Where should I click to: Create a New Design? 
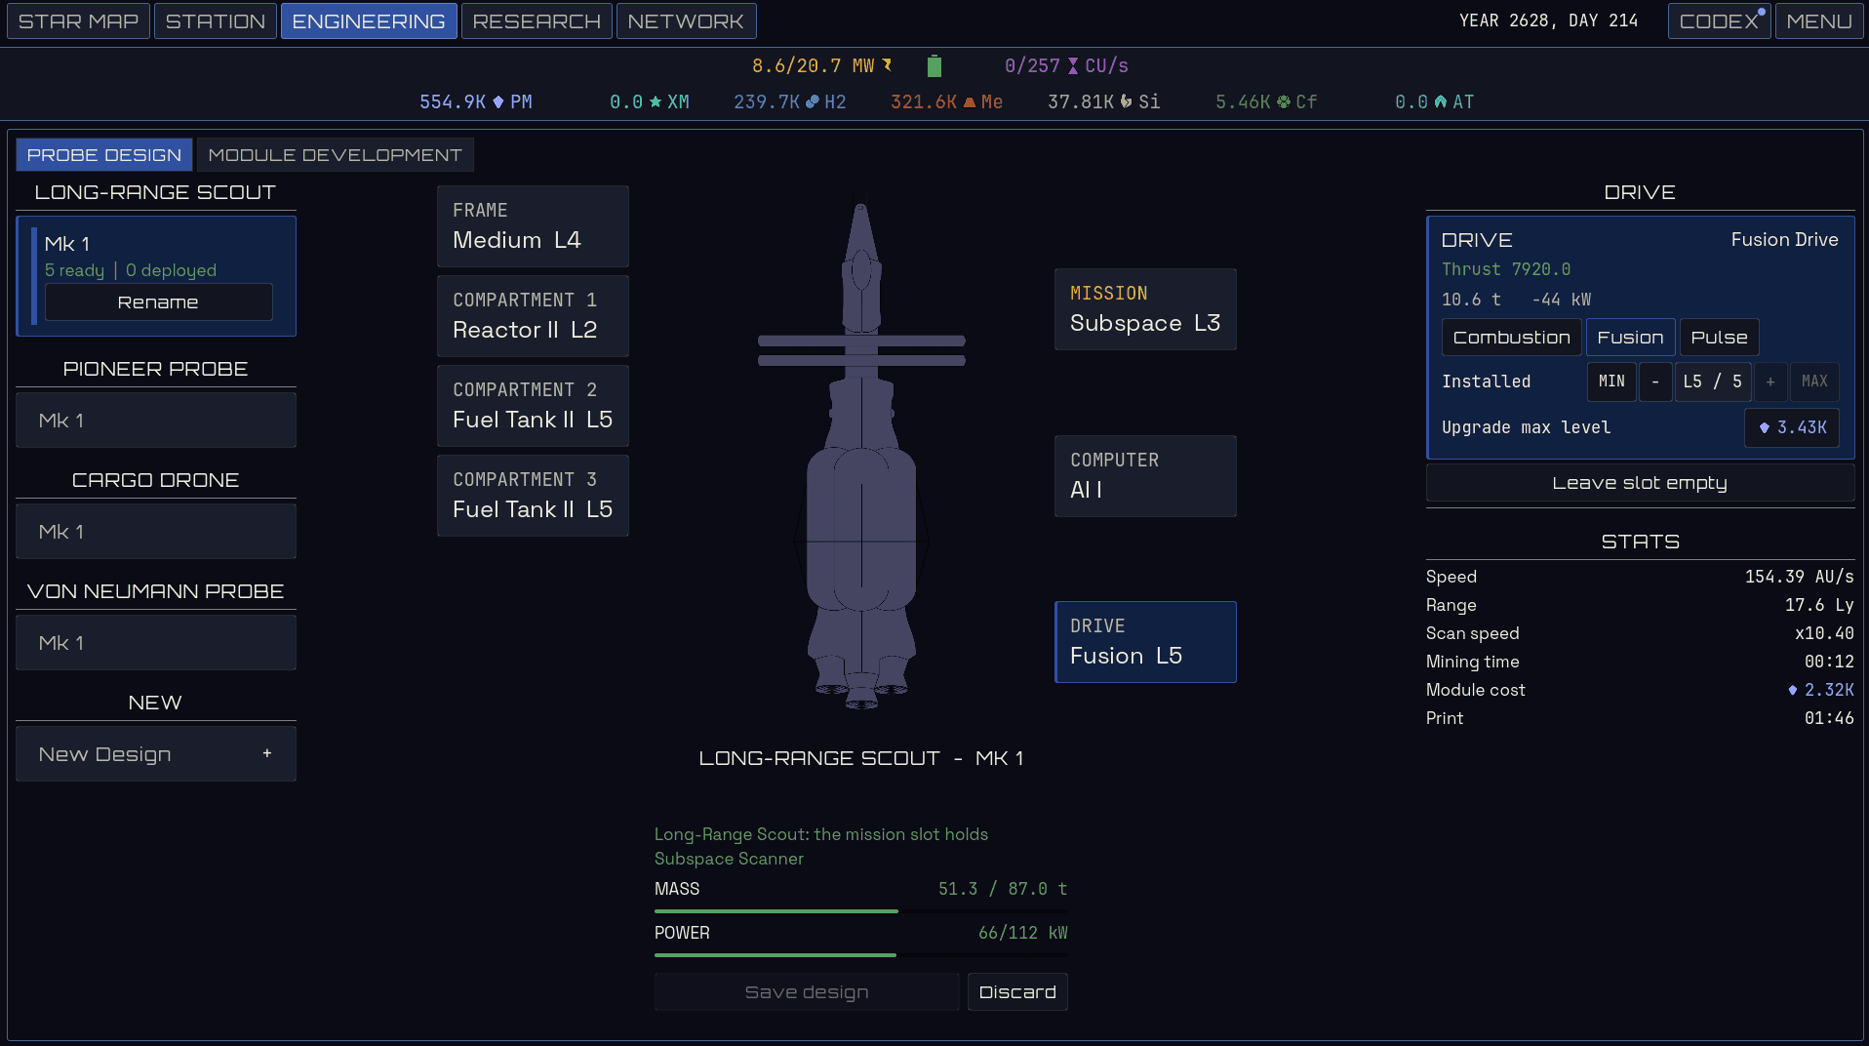156,754
